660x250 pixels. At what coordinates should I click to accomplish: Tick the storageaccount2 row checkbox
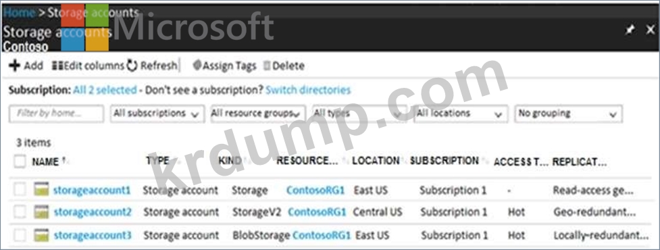pyautogui.click(x=20, y=211)
